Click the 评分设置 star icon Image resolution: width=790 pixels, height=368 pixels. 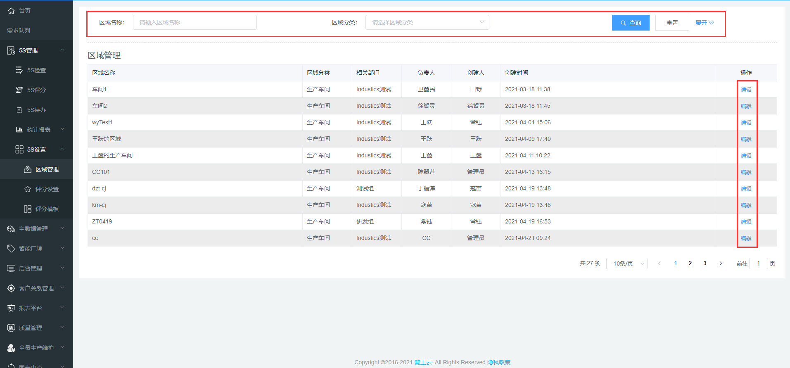click(x=28, y=189)
